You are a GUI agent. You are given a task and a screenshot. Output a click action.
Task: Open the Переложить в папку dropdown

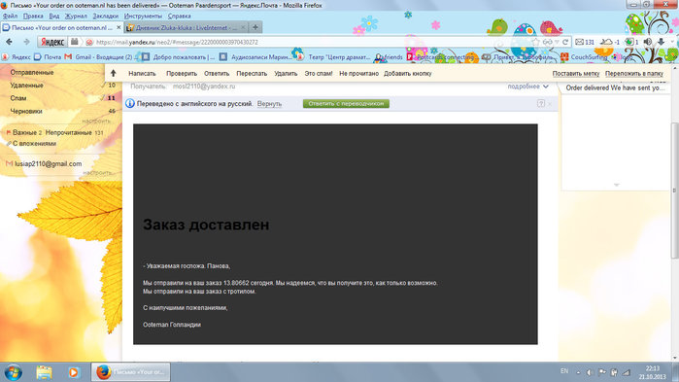point(634,74)
